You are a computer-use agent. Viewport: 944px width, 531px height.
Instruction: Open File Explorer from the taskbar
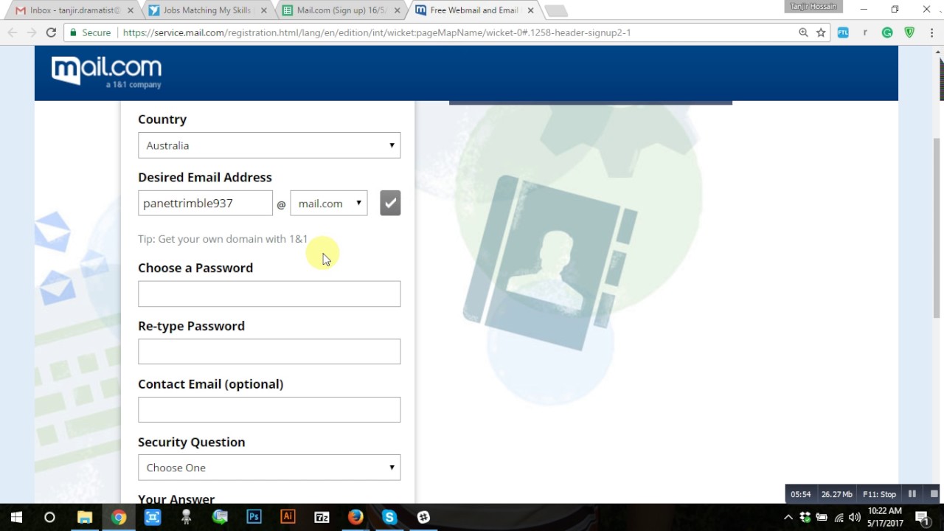(x=84, y=517)
